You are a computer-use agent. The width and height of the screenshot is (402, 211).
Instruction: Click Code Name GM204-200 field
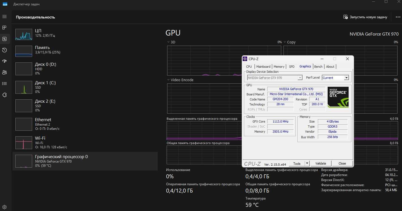coord(280,99)
